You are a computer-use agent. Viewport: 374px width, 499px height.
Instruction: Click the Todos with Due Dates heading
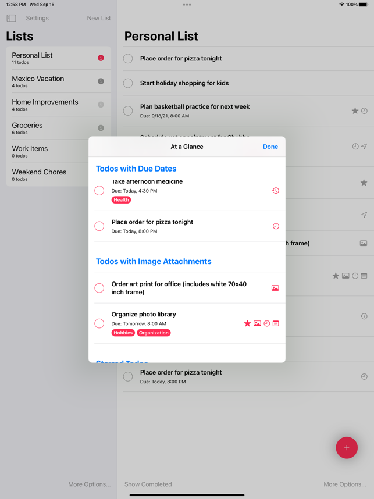[136, 169]
